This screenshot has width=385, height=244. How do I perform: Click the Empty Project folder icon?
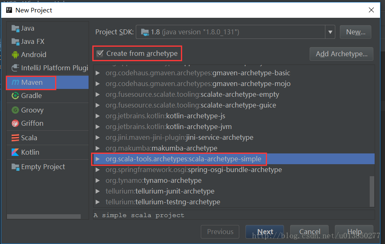[15, 167]
